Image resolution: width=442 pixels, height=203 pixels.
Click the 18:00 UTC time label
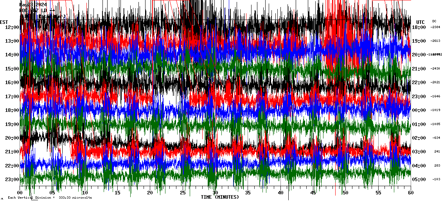[x=419, y=27]
